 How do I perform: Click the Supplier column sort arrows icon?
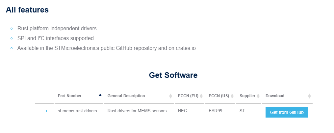tap(258, 96)
